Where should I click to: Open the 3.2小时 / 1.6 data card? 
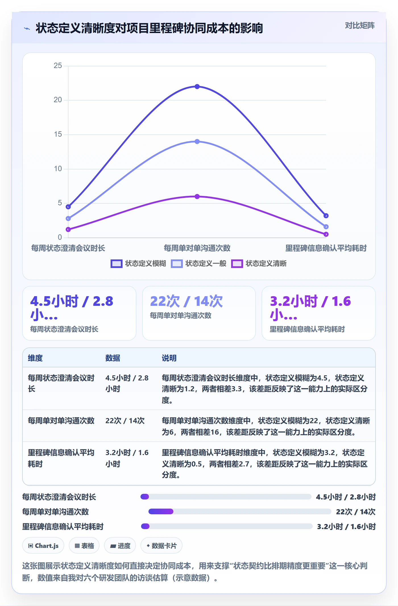click(x=319, y=313)
